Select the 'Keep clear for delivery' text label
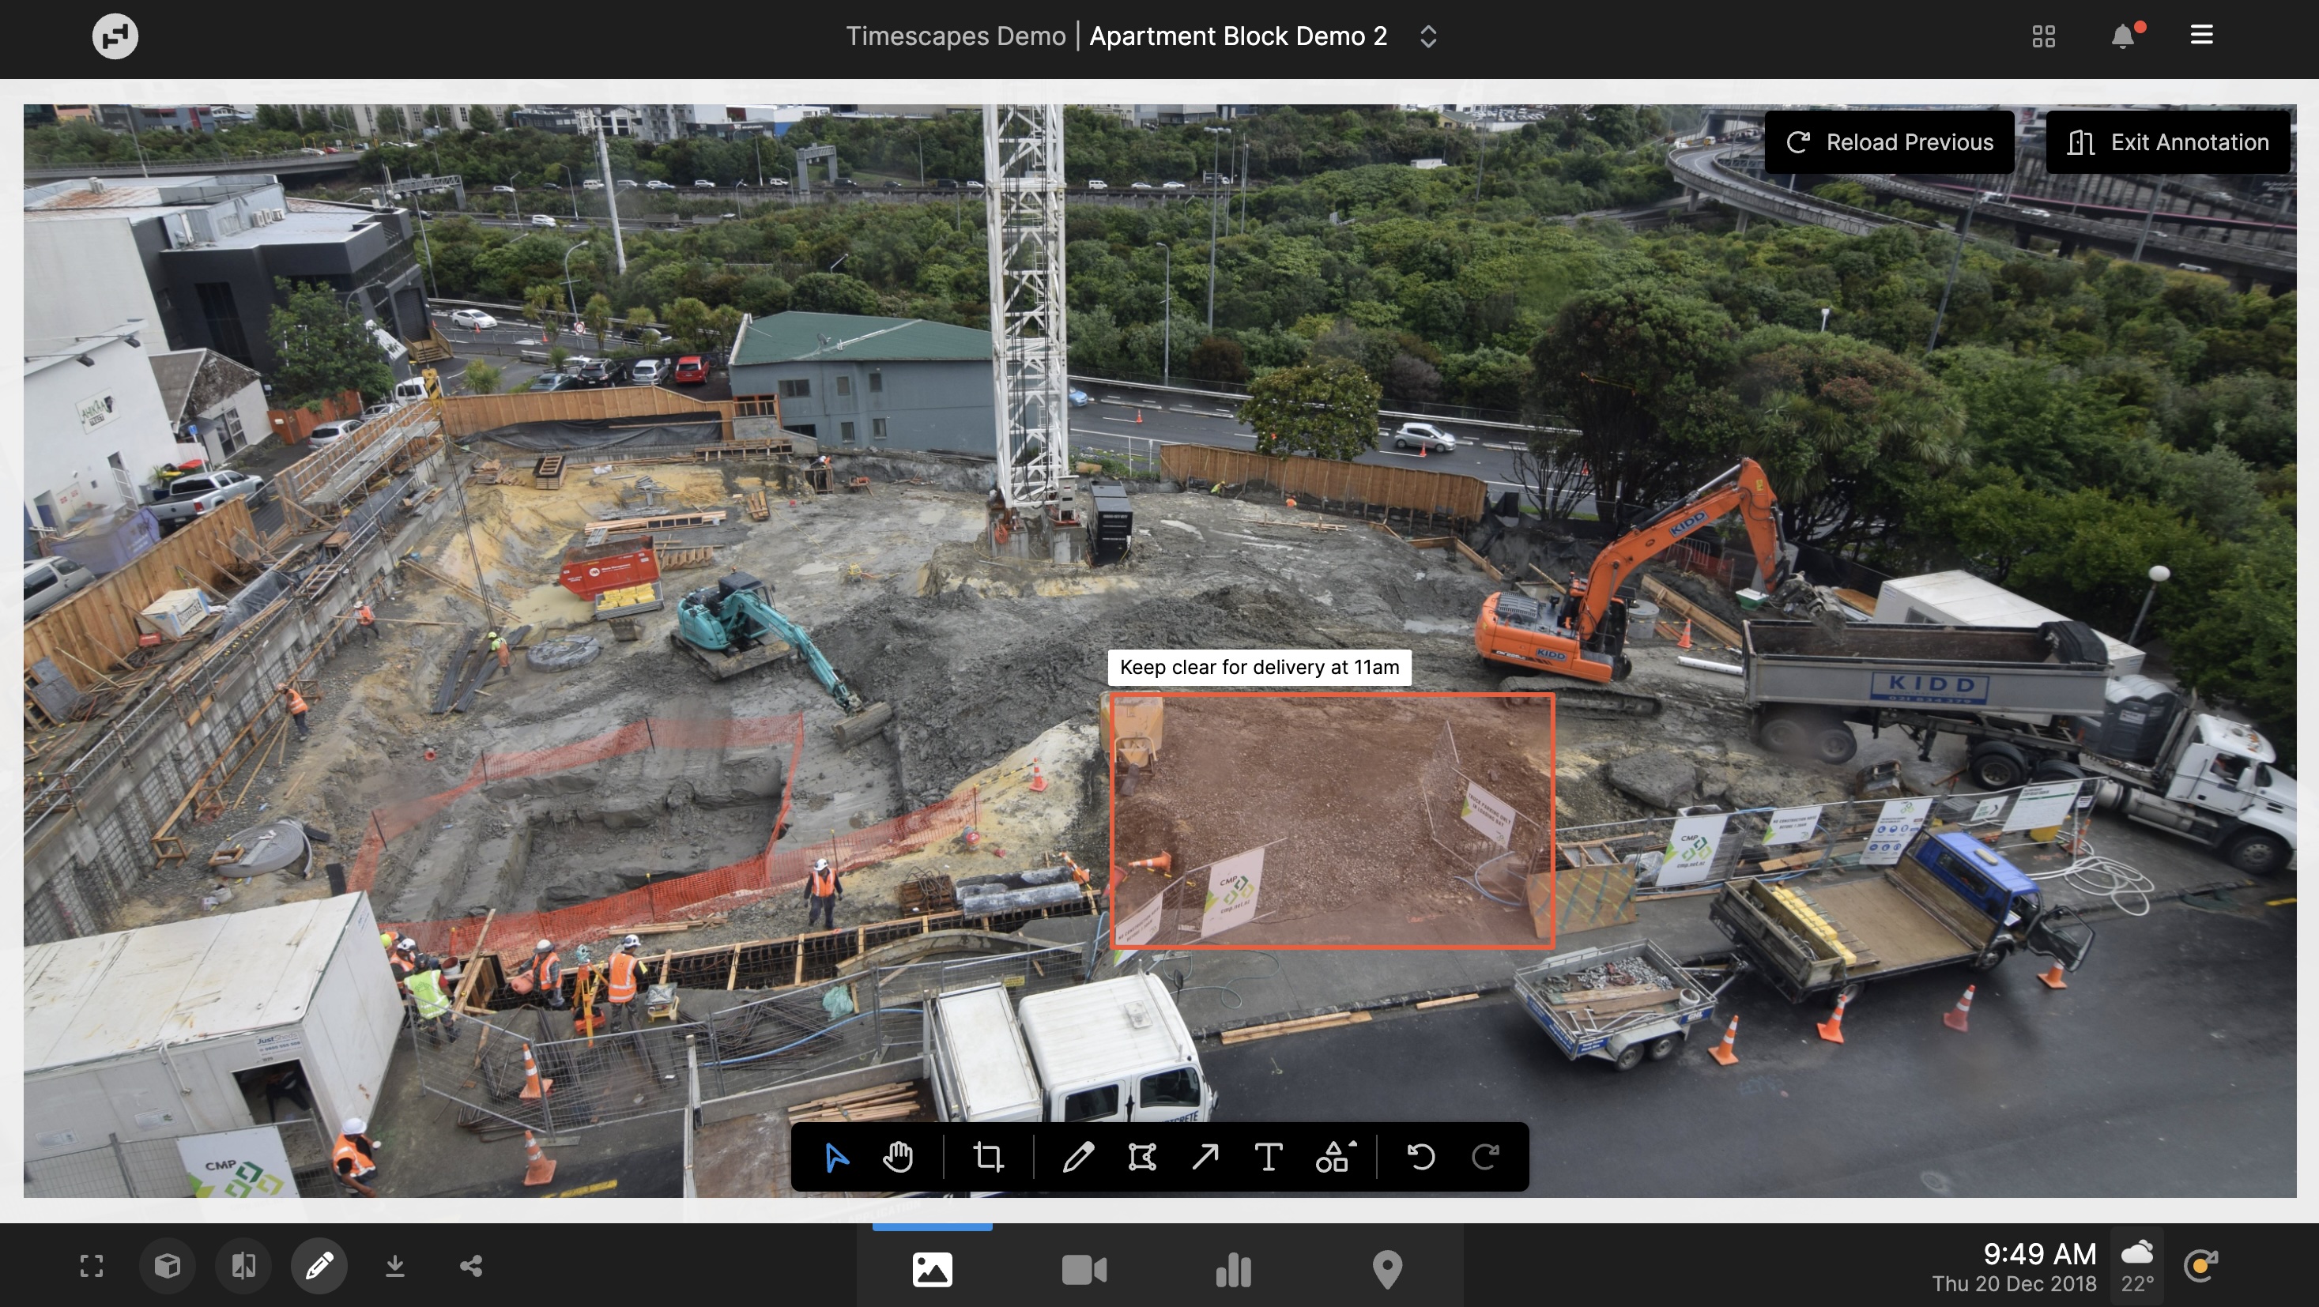This screenshot has height=1307, width=2319. tap(1258, 667)
